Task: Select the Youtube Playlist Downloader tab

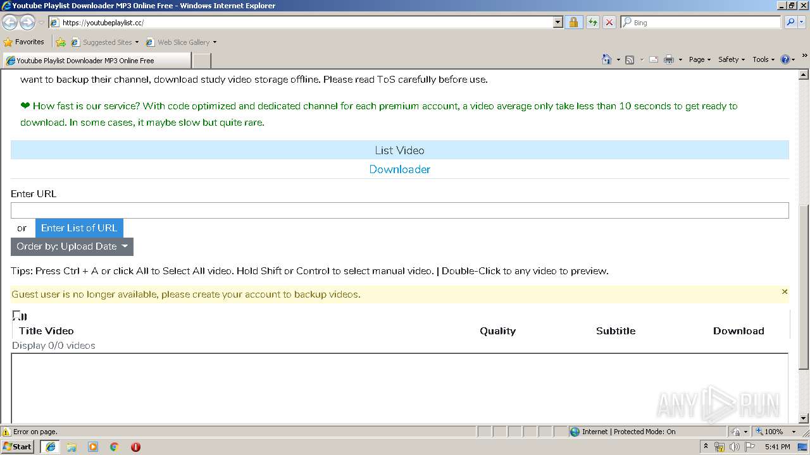Action: coord(97,61)
